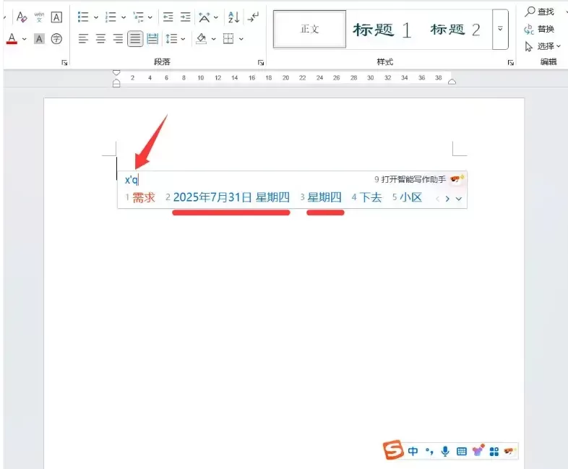Viewport: 568px width, 469px height.
Task: Apply the 标题 2 style
Action: click(x=455, y=30)
